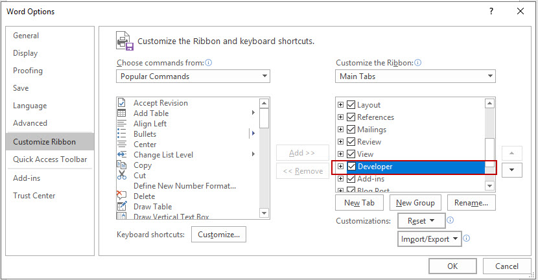
Task: Click the Move Down arrow button
Action: tap(512, 170)
